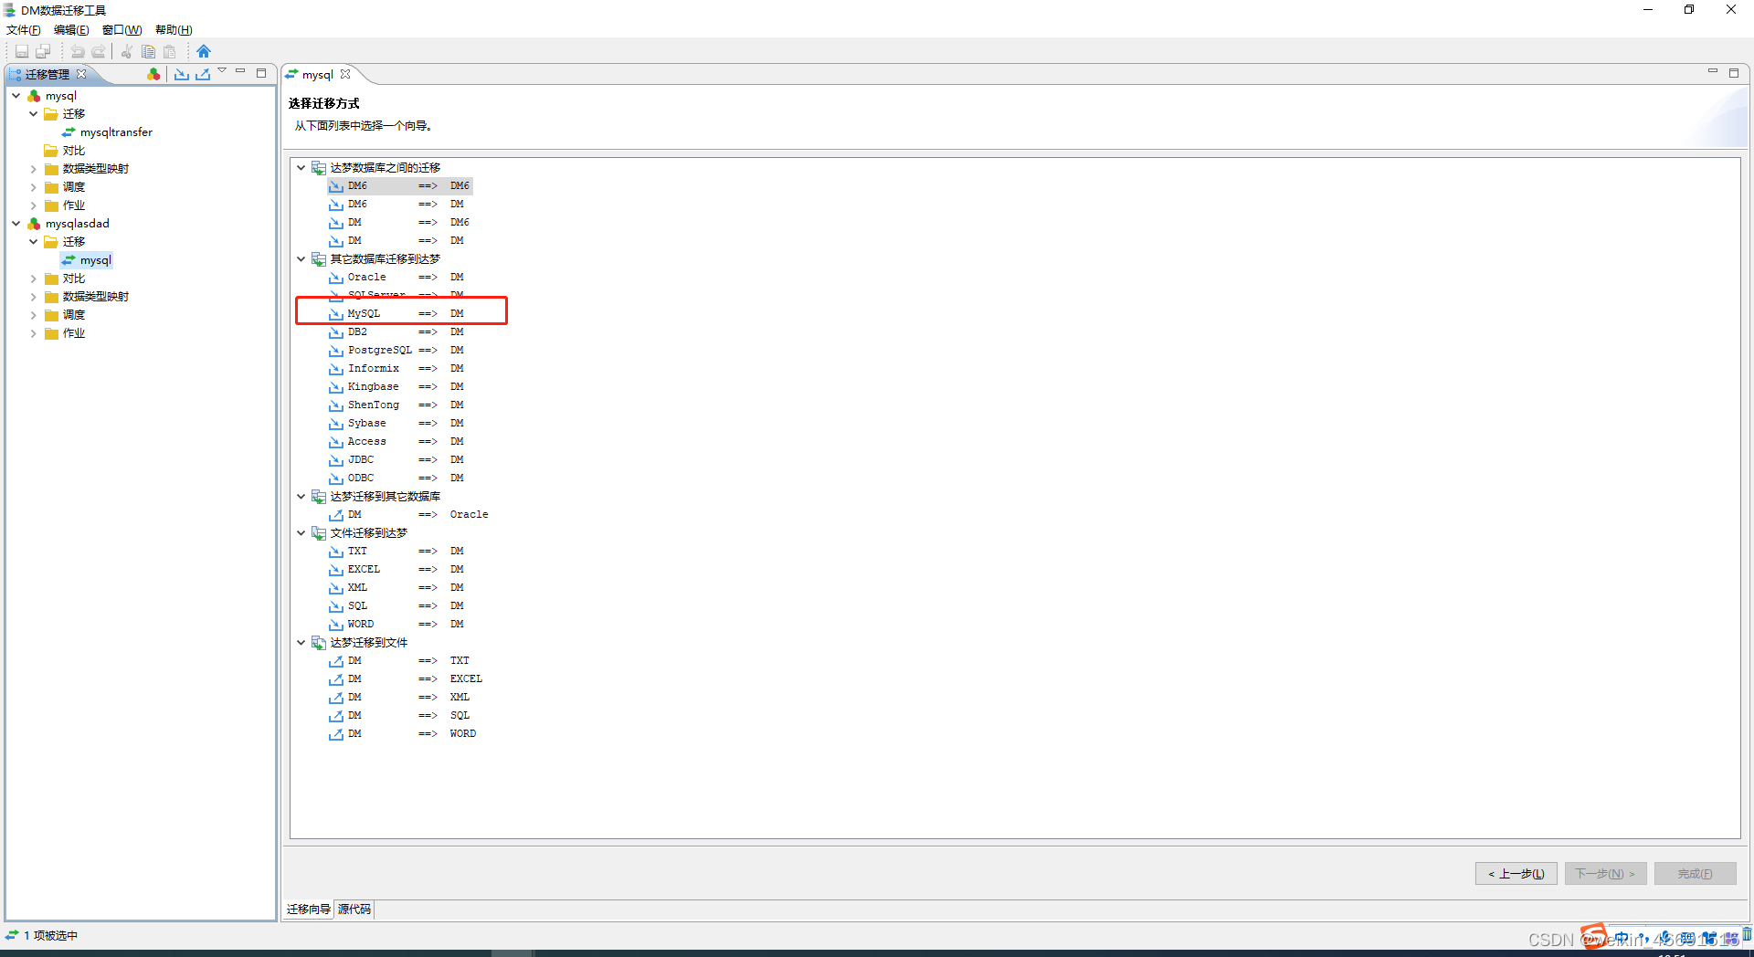This screenshot has height=957, width=1754.
Task: Select the ShenTong ==> DM wizard
Action: [x=397, y=405]
